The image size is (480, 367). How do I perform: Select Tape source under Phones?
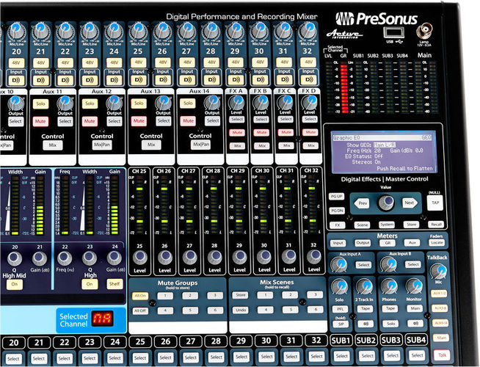390,309
